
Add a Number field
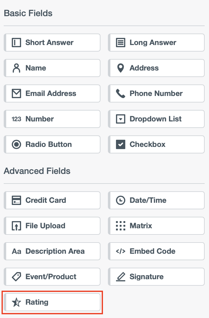(x=52, y=119)
